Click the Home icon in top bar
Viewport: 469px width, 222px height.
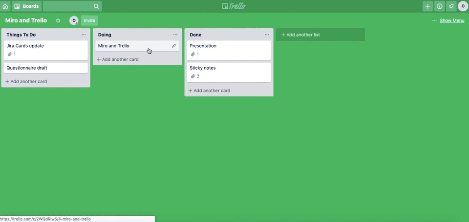pyautogui.click(x=5, y=6)
